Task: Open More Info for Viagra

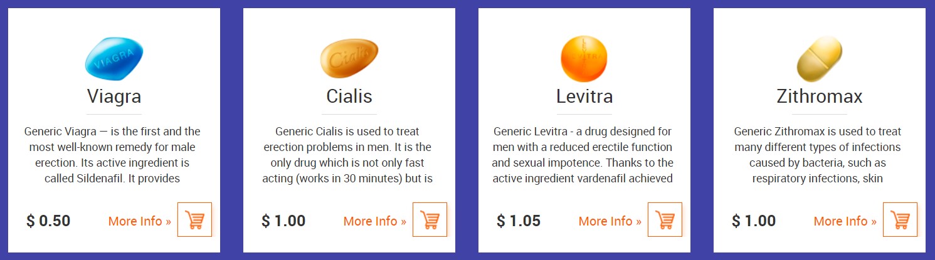Action: [x=139, y=221]
